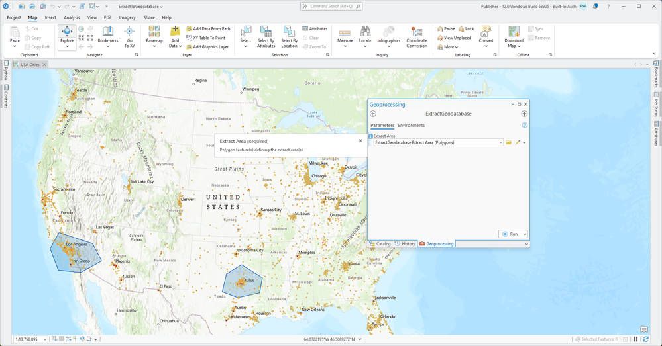Switch to the Catalog pane tab

coord(380,243)
